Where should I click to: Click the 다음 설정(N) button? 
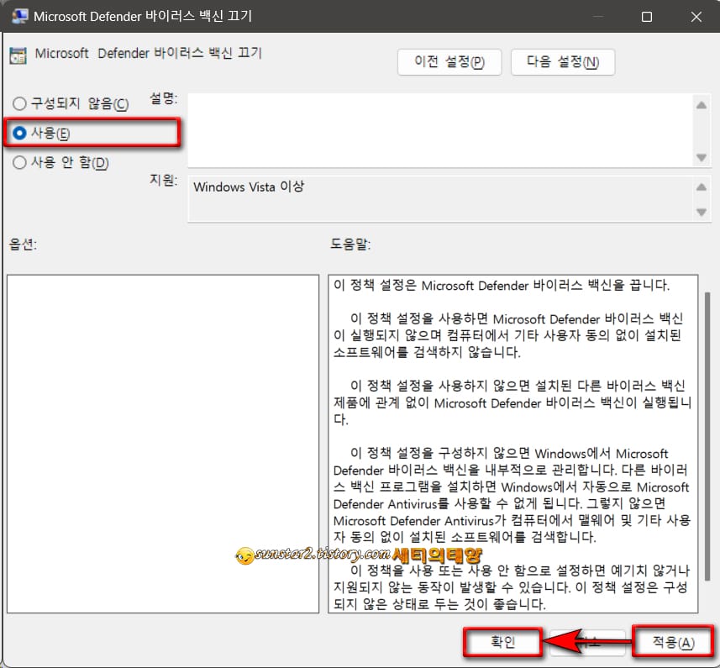tap(563, 61)
